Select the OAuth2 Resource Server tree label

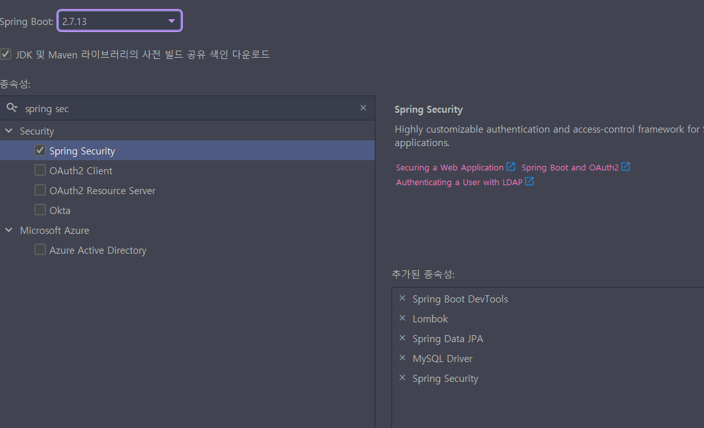103,190
